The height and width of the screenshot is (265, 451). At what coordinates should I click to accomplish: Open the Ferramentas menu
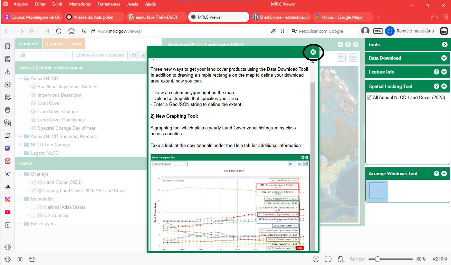109,4
